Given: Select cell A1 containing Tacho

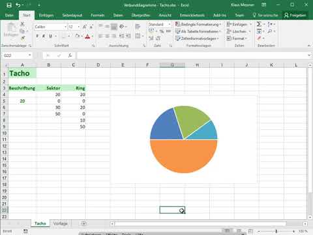Looking at the screenshot, I should click(22, 73).
